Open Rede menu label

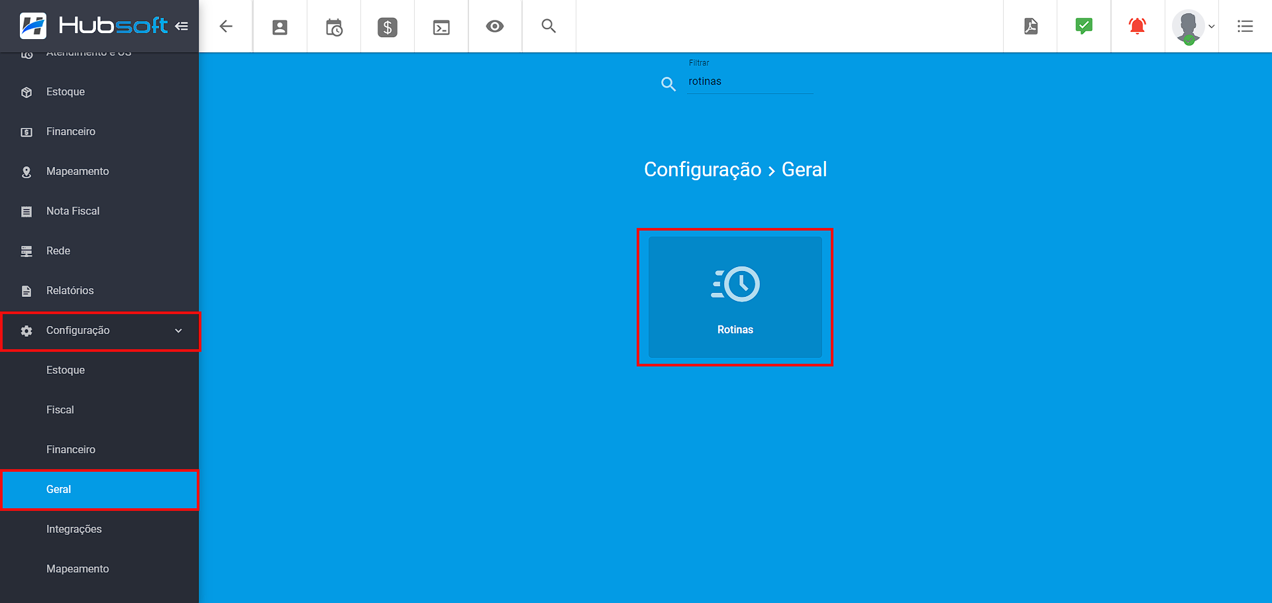pos(58,250)
